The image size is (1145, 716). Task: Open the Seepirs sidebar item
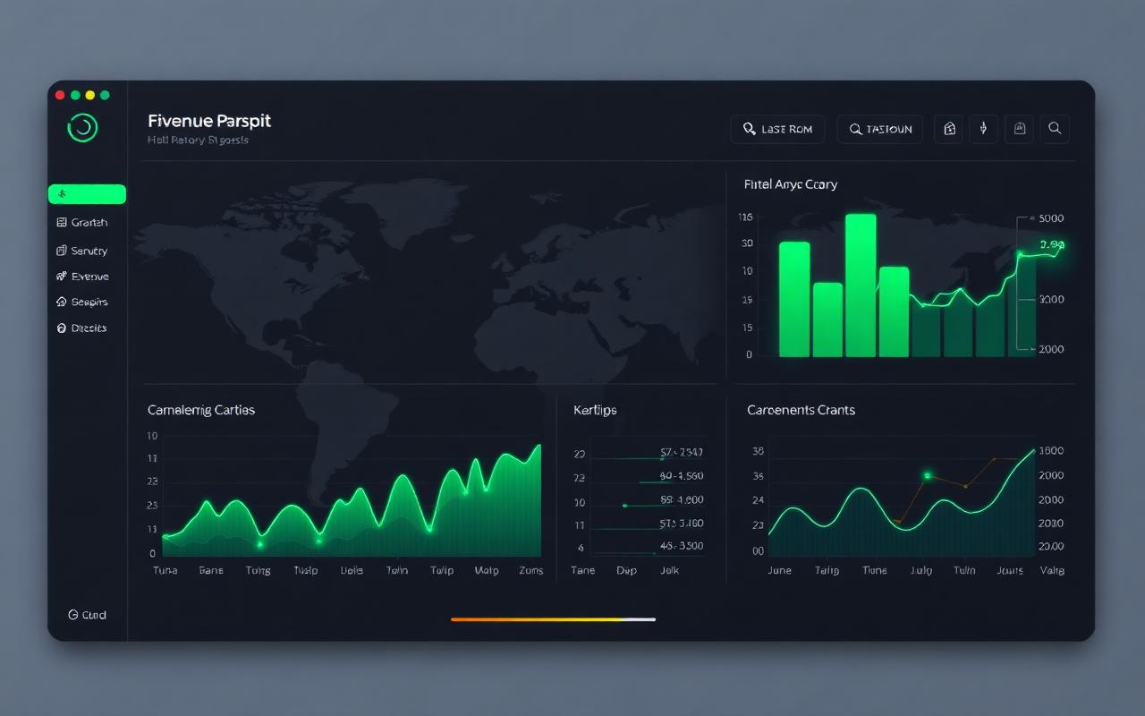(81, 302)
